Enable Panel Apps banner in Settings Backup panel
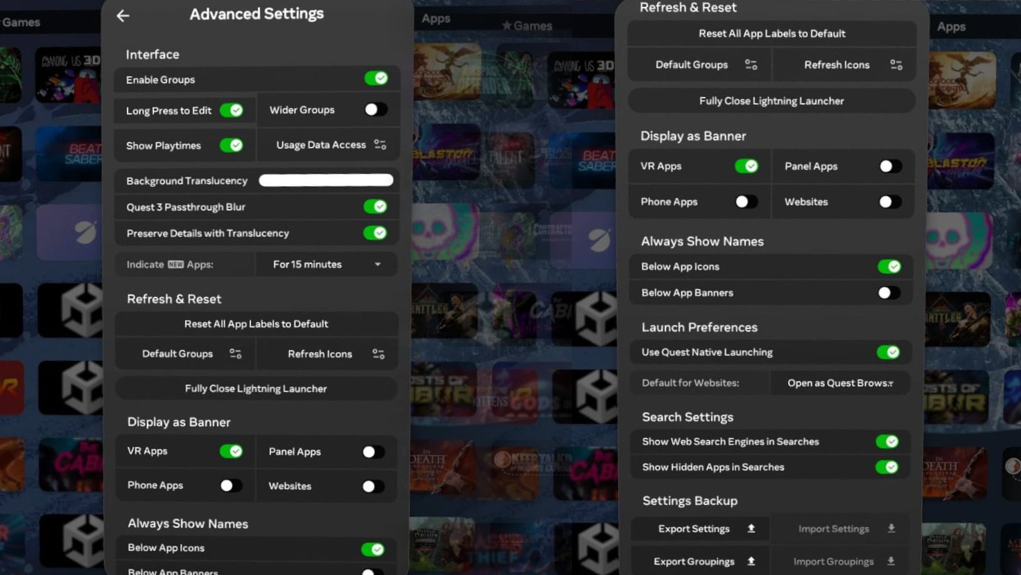Image resolution: width=1021 pixels, height=575 pixels. 890,166
